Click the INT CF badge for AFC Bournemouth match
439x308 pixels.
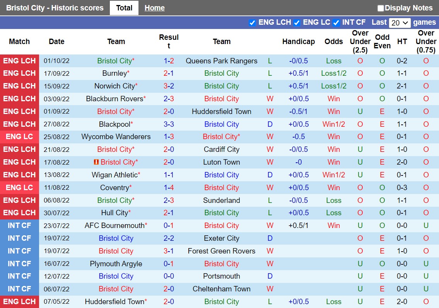tap(19, 225)
